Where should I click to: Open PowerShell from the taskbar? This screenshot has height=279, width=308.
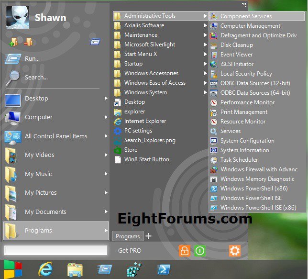point(164,269)
